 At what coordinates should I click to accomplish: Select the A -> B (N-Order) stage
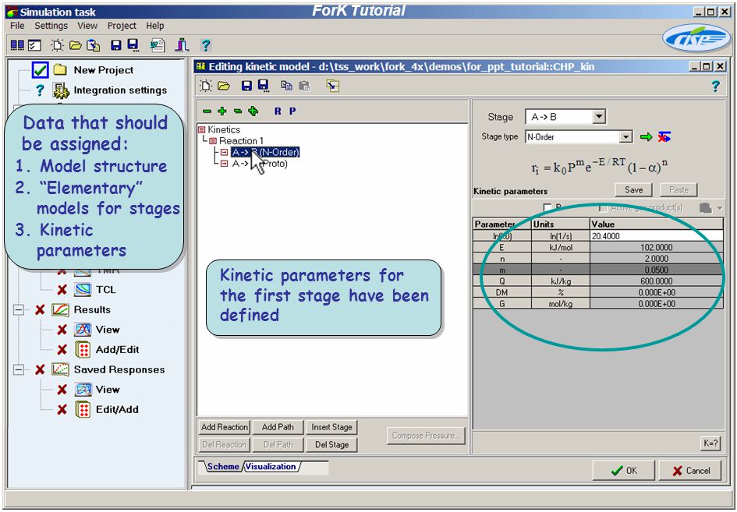[265, 152]
